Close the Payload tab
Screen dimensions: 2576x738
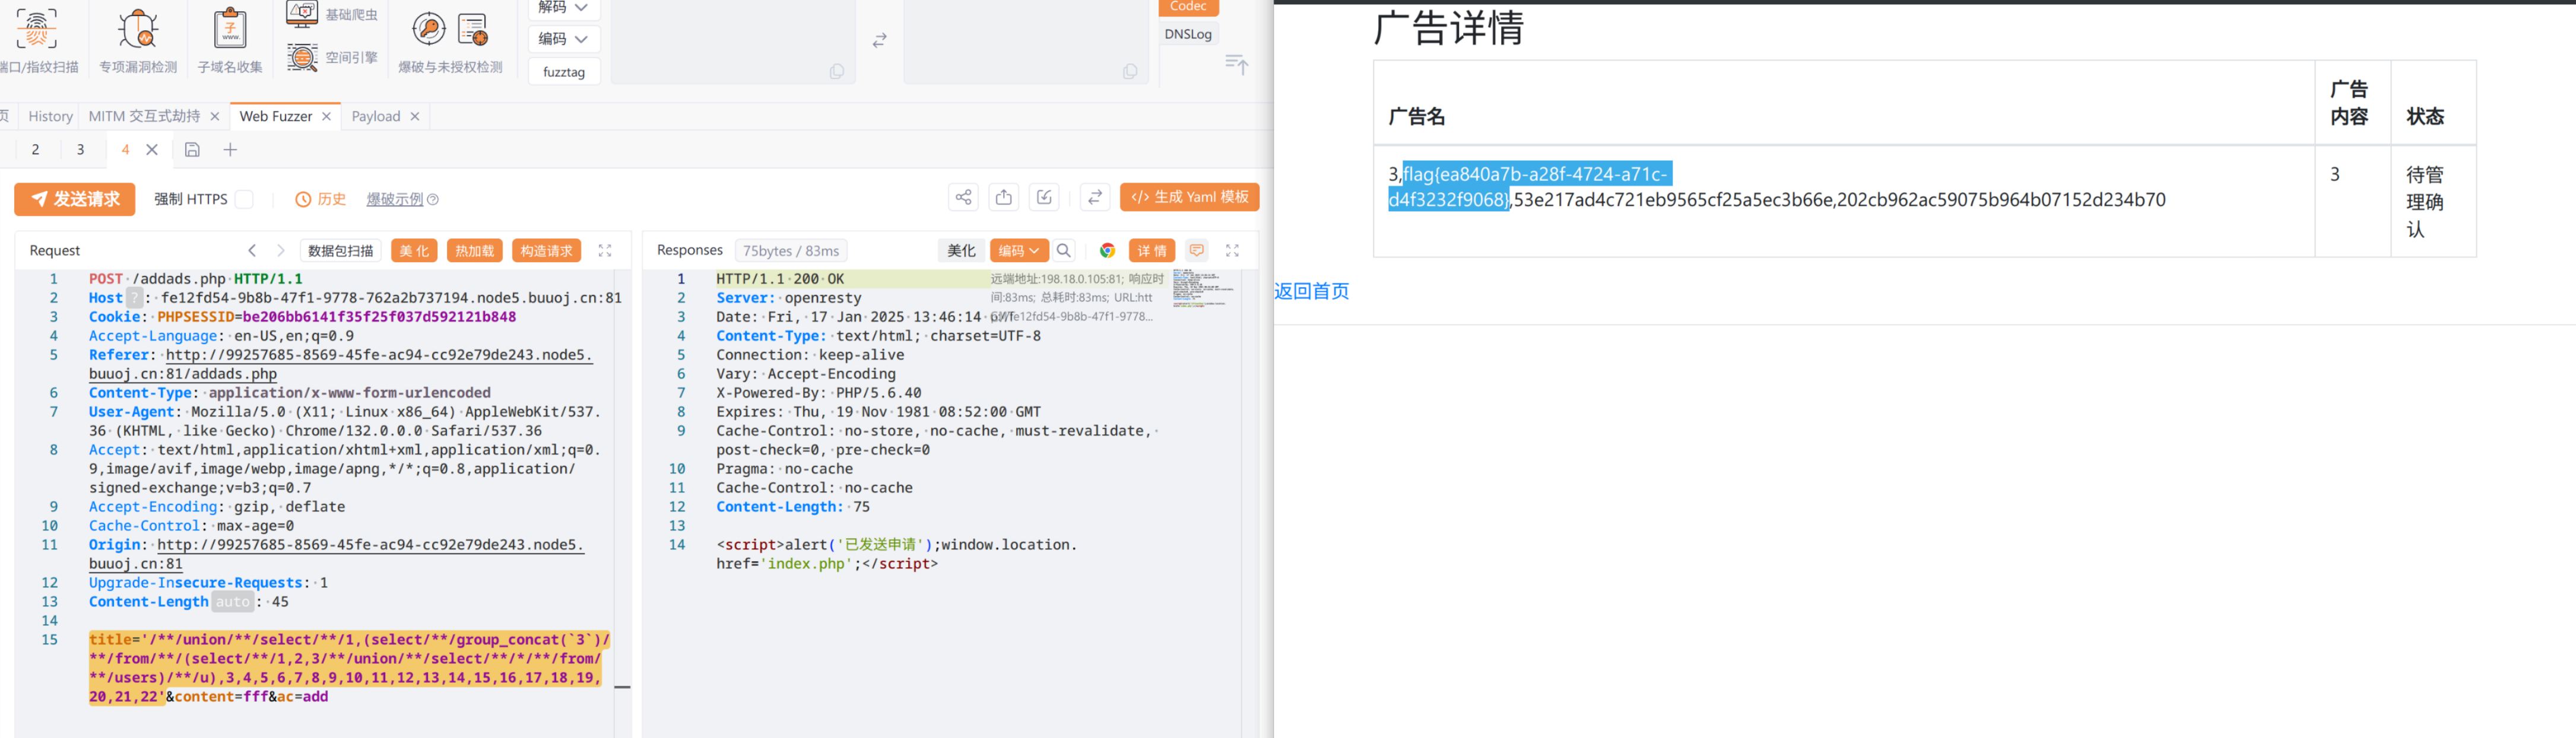pyautogui.click(x=414, y=116)
